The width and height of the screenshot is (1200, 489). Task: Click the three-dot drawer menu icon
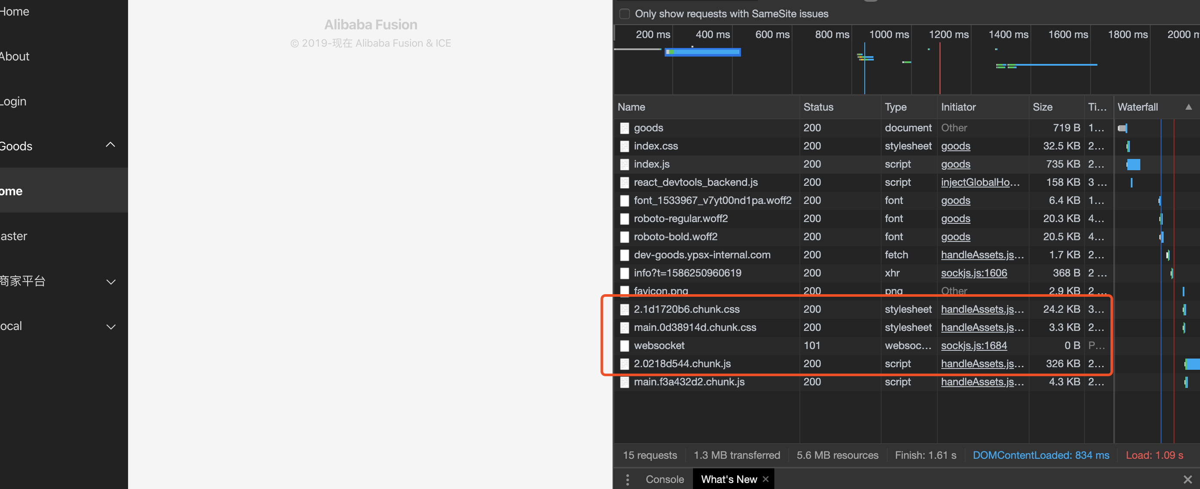pos(628,479)
